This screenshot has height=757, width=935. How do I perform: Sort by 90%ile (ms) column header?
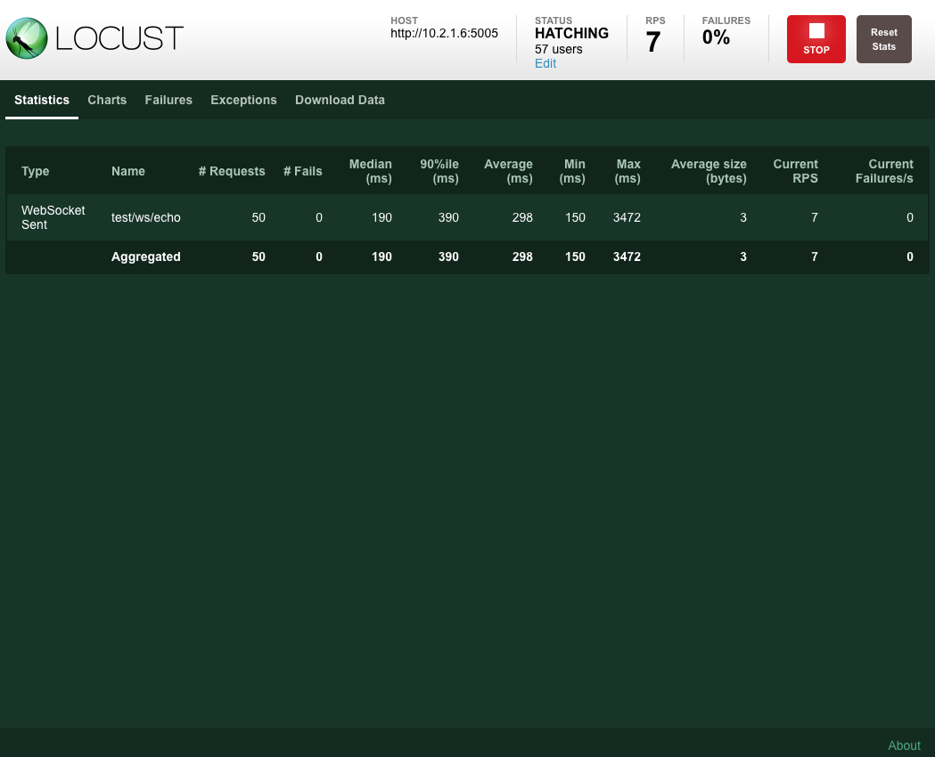coord(439,172)
